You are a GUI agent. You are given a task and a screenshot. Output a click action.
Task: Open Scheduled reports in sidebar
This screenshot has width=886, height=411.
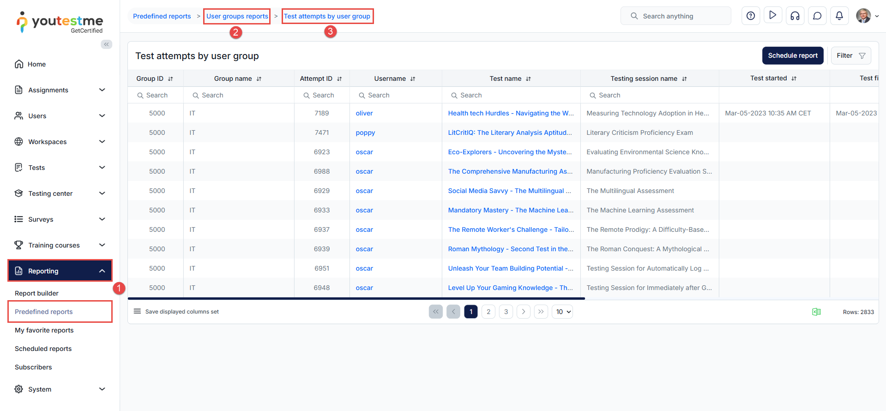(43, 349)
